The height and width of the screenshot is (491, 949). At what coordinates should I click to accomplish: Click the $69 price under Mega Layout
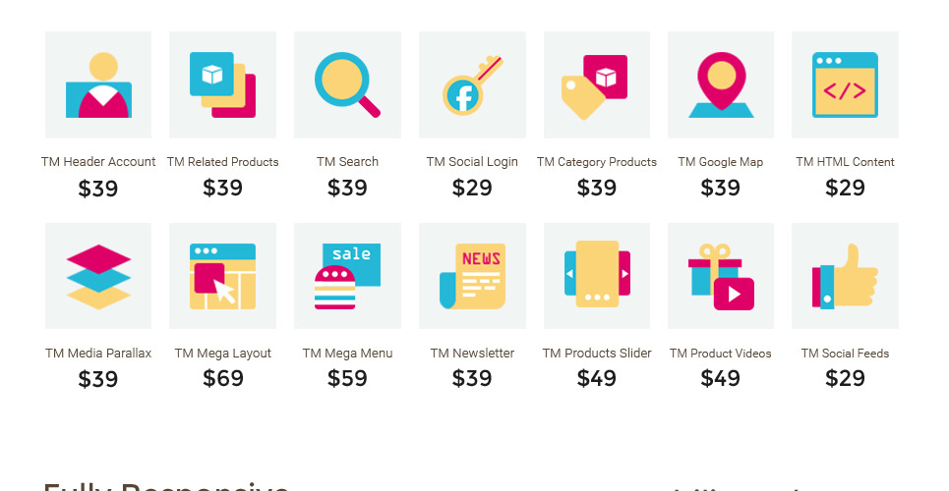pos(222,379)
